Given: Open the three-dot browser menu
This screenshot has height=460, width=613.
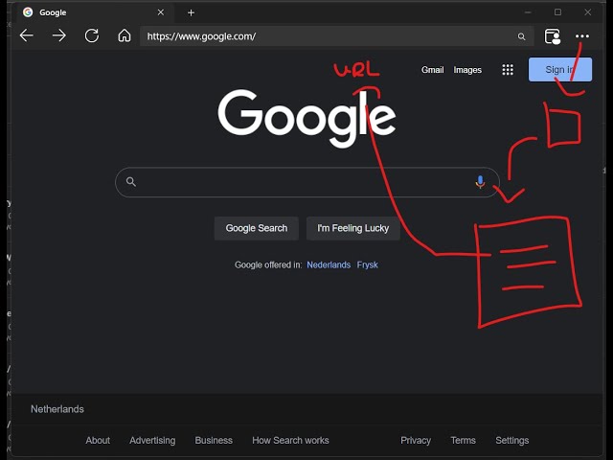Looking at the screenshot, I should [x=582, y=36].
